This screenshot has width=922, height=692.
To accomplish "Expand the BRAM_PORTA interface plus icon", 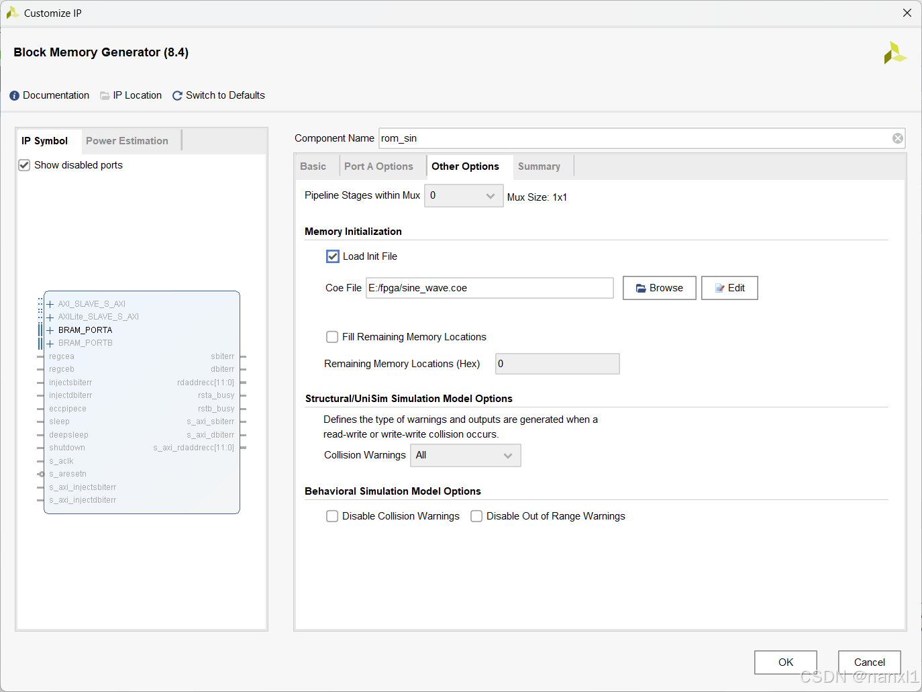I will click(50, 330).
